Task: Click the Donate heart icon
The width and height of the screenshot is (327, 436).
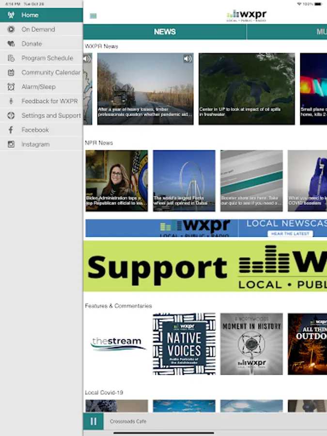Action: coord(11,44)
